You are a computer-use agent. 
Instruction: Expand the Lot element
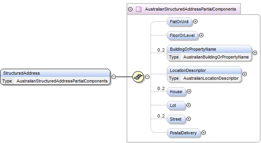pyautogui.click(x=188, y=105)
